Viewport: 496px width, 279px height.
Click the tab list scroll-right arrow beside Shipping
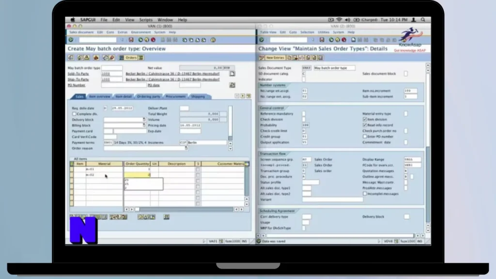coord(243,96)
